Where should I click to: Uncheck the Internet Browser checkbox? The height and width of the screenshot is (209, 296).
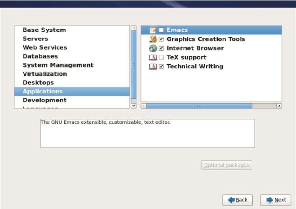tap(161, 48)
